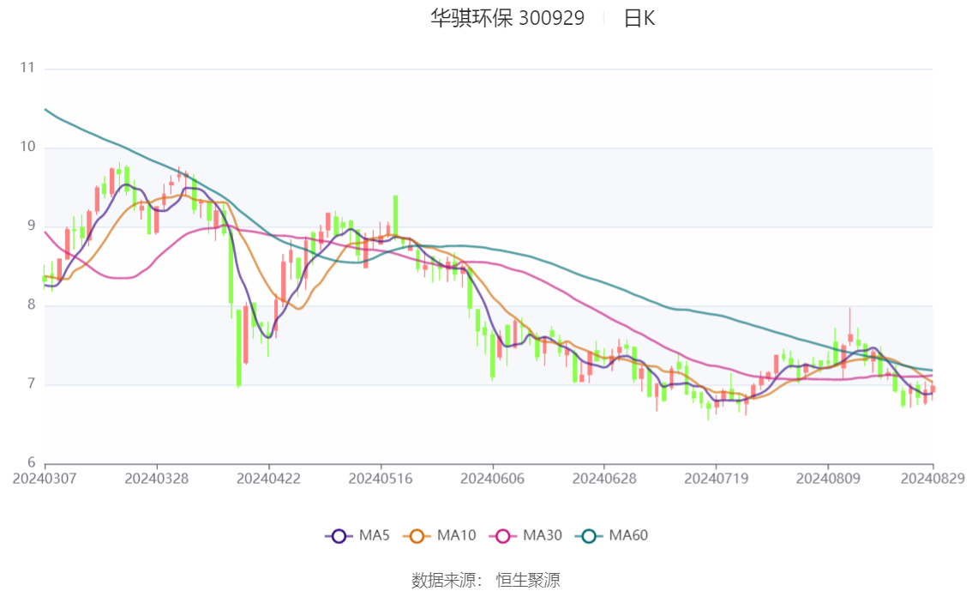Click the data source text 数据来源：恒生聚源

(485, 581)
